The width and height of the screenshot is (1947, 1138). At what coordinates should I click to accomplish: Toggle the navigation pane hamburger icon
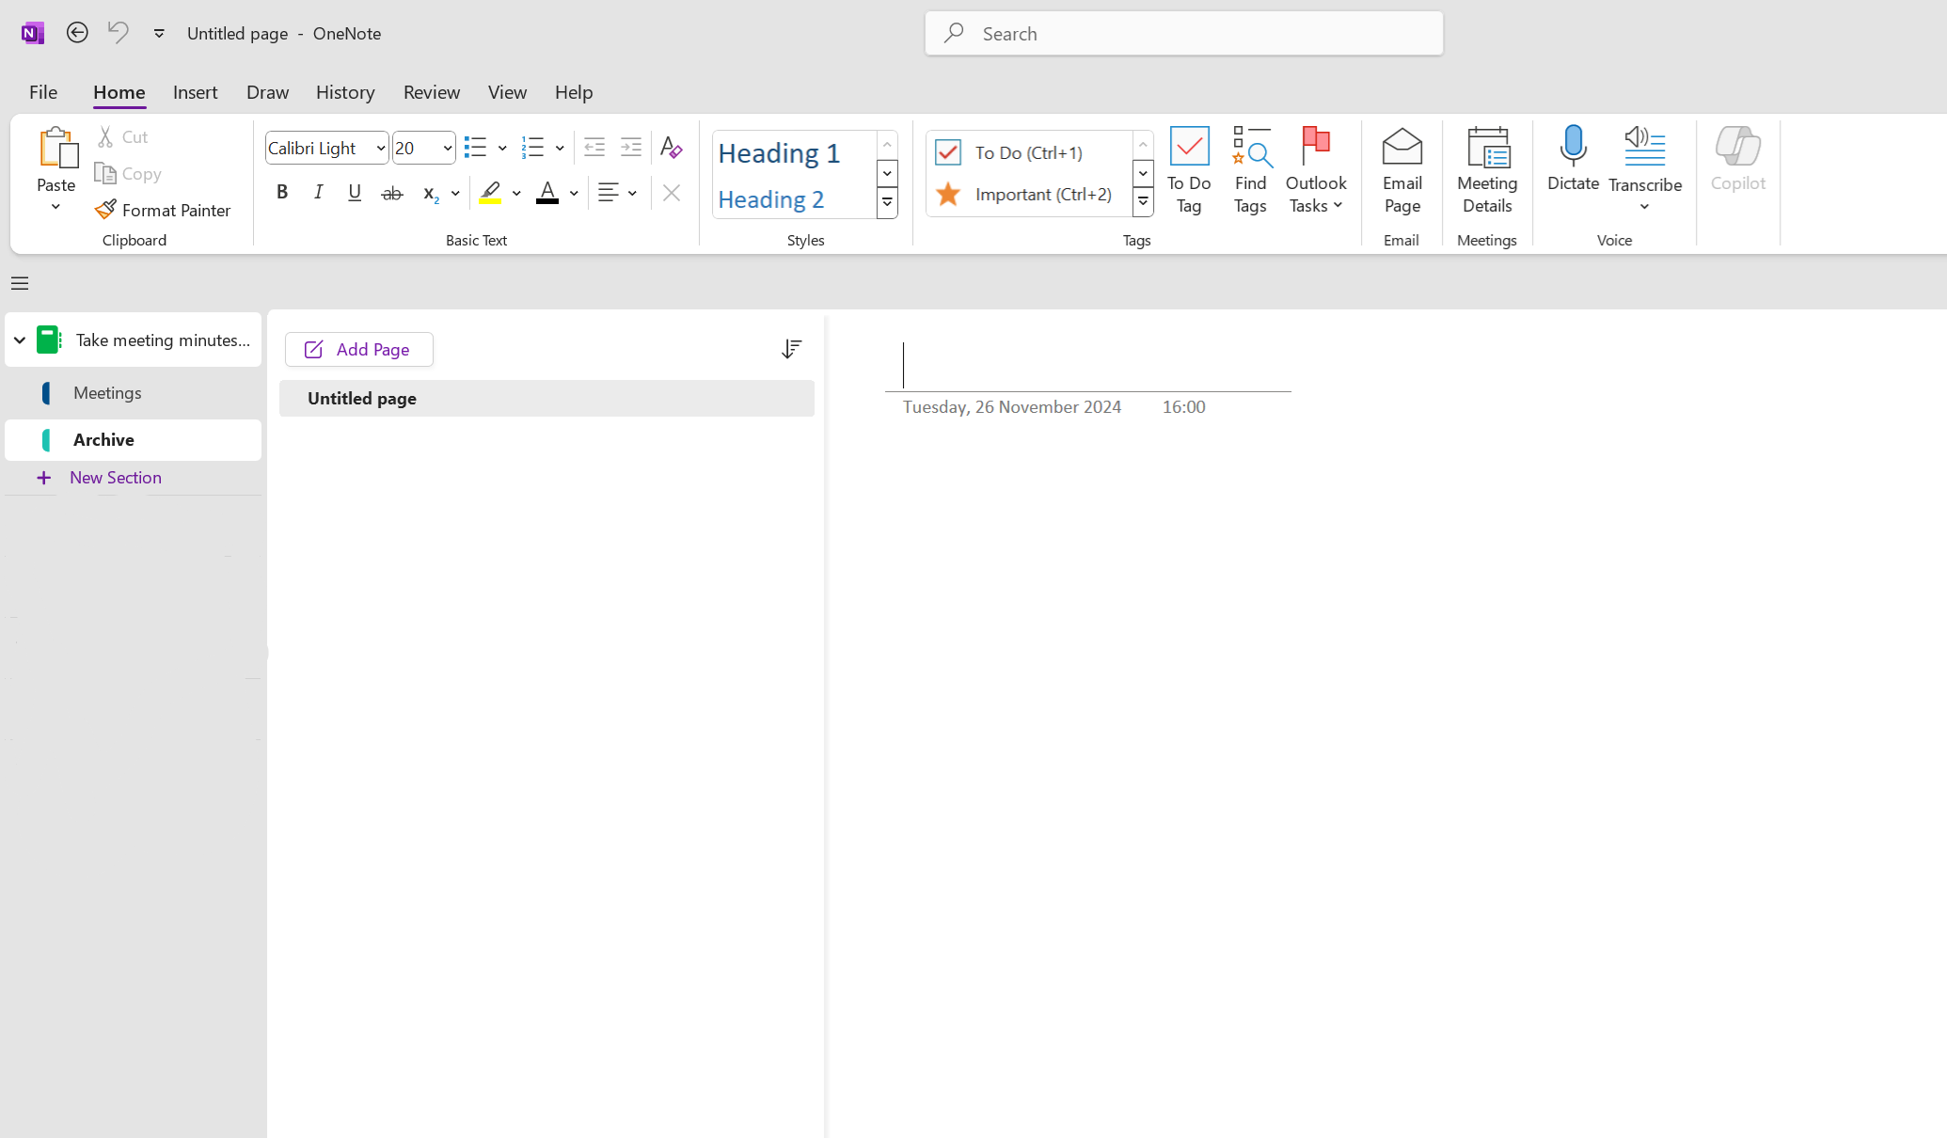click(x=20, y=283)
